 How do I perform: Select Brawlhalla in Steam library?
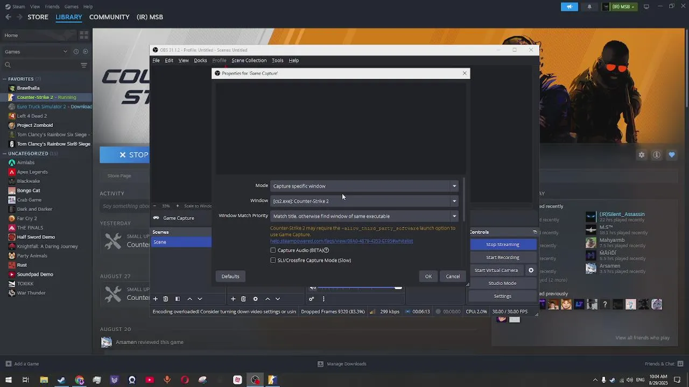click(28, 88)
